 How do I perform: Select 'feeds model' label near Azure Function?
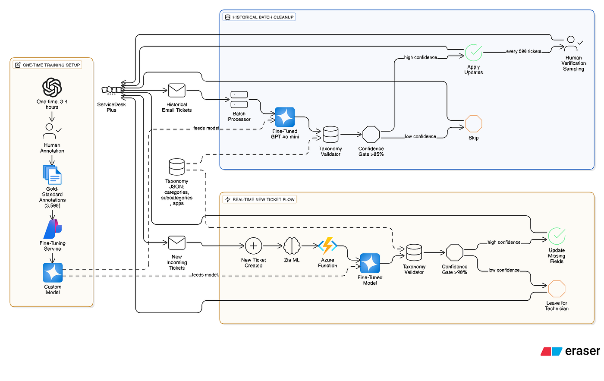point(205,275)
